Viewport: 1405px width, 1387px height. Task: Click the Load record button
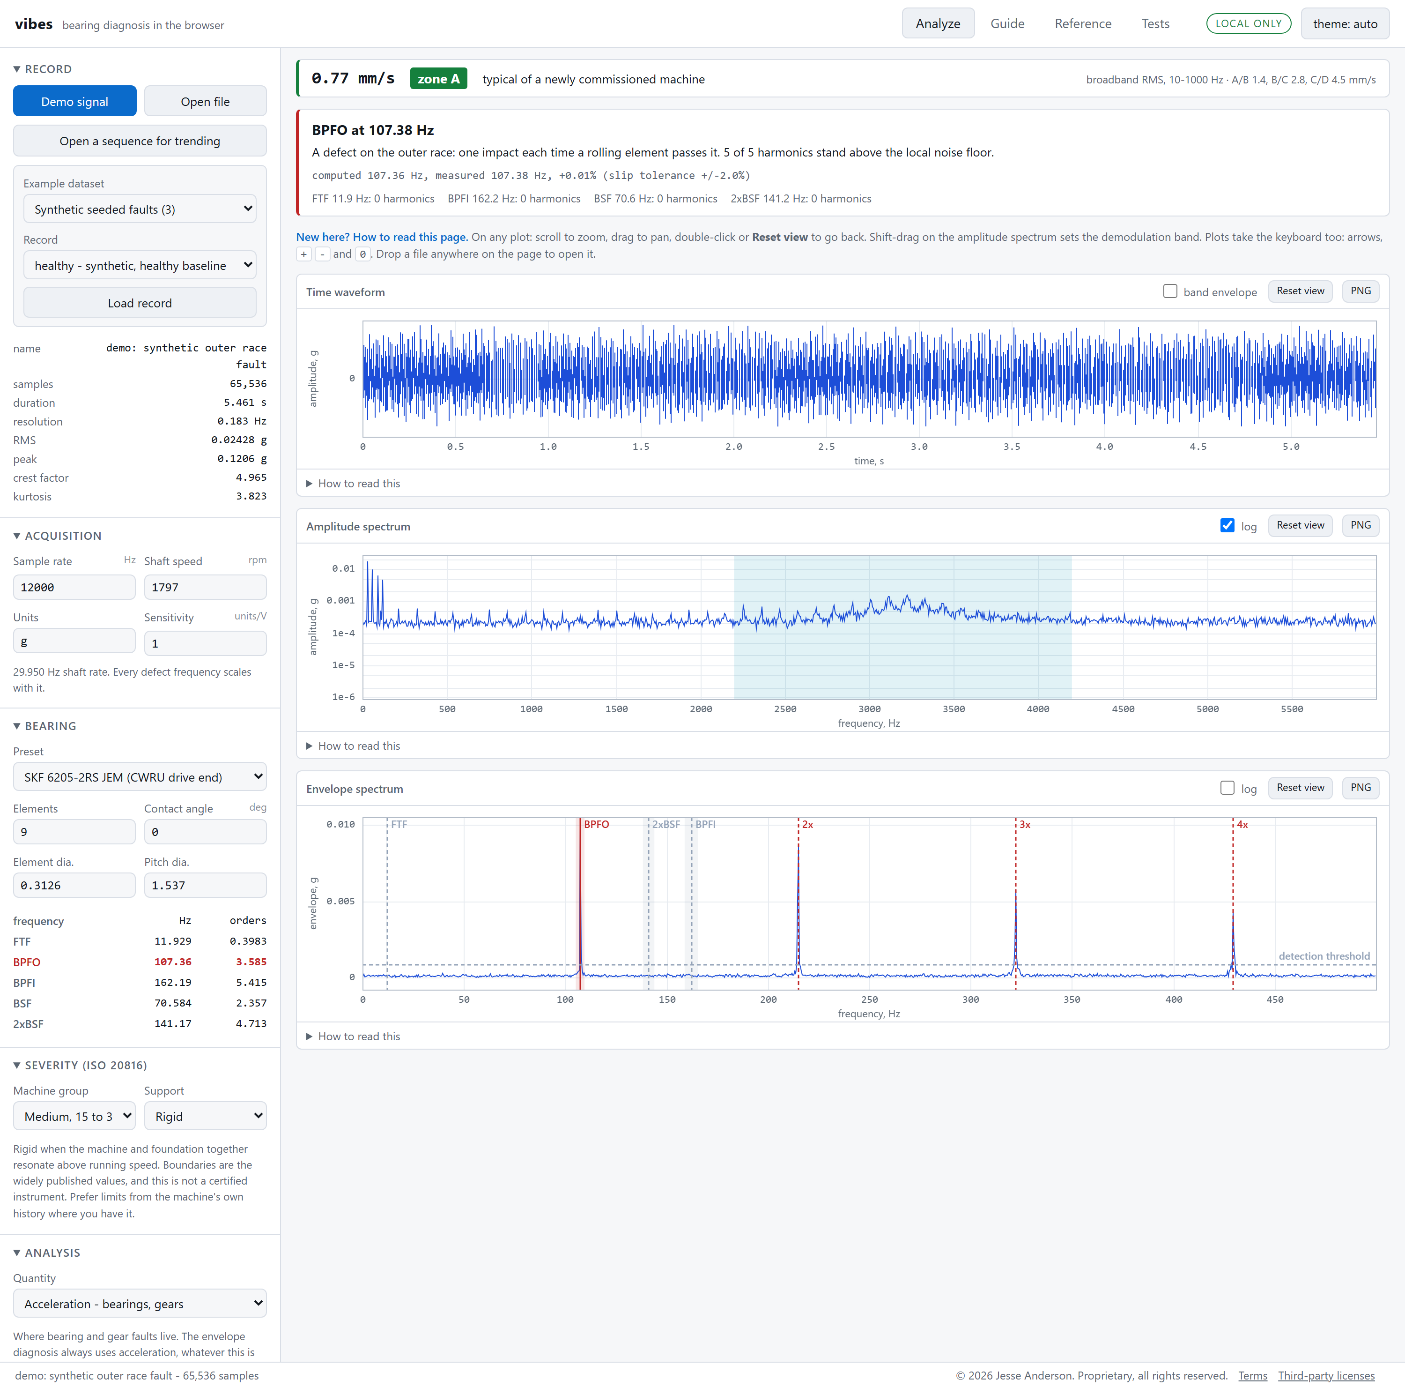(140, 303)
